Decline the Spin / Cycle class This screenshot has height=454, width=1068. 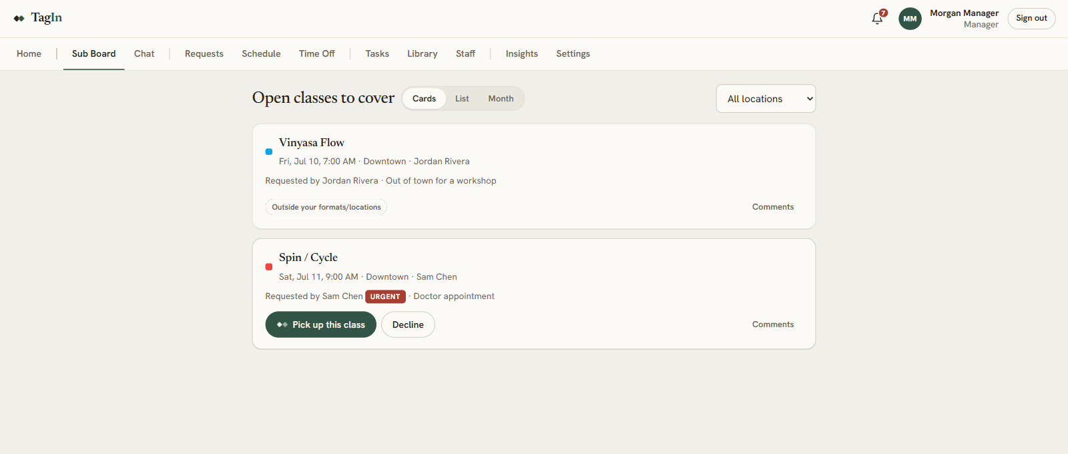pos(408,324)
